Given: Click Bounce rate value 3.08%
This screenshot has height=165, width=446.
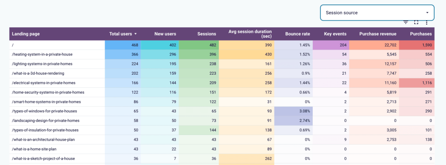Looking at the screenshot, I should 304,111.
